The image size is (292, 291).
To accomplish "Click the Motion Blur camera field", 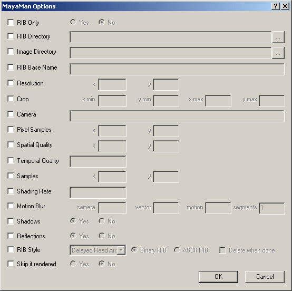I will pos(112,208).
